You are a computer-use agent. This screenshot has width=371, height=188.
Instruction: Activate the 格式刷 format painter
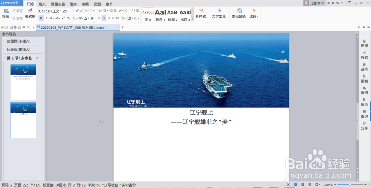(30, 13)
